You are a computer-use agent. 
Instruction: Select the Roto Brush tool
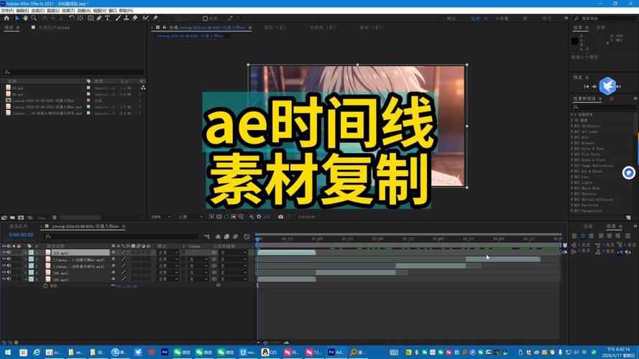[x=145, y=18]
